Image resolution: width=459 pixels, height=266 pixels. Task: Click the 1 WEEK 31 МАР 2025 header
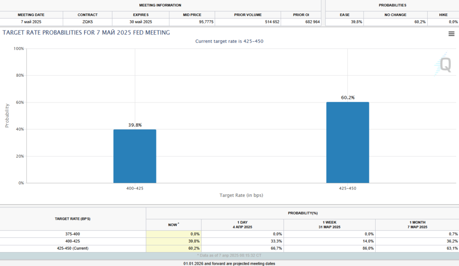[329, 225]
